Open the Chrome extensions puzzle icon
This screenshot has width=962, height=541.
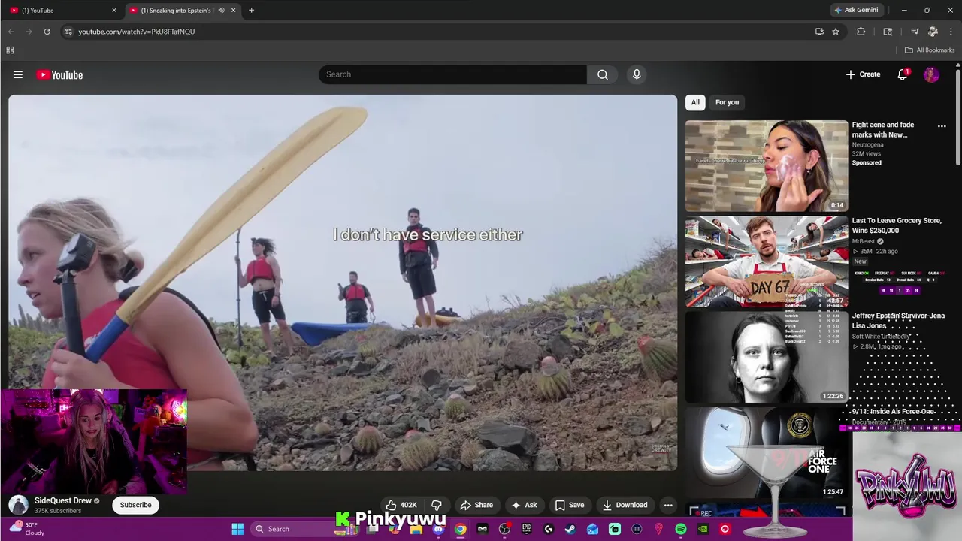pyautogui.click(x=861, y=32)
